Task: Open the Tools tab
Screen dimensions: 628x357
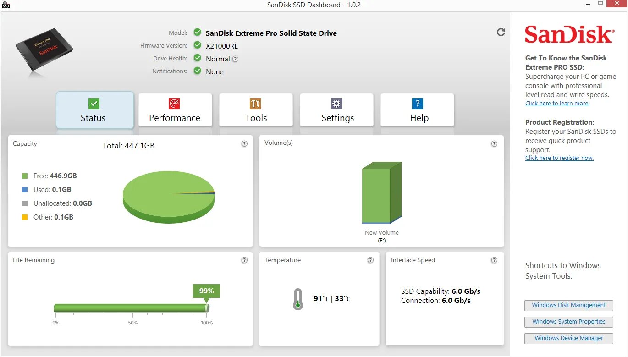Action: (x=256, y=110)
